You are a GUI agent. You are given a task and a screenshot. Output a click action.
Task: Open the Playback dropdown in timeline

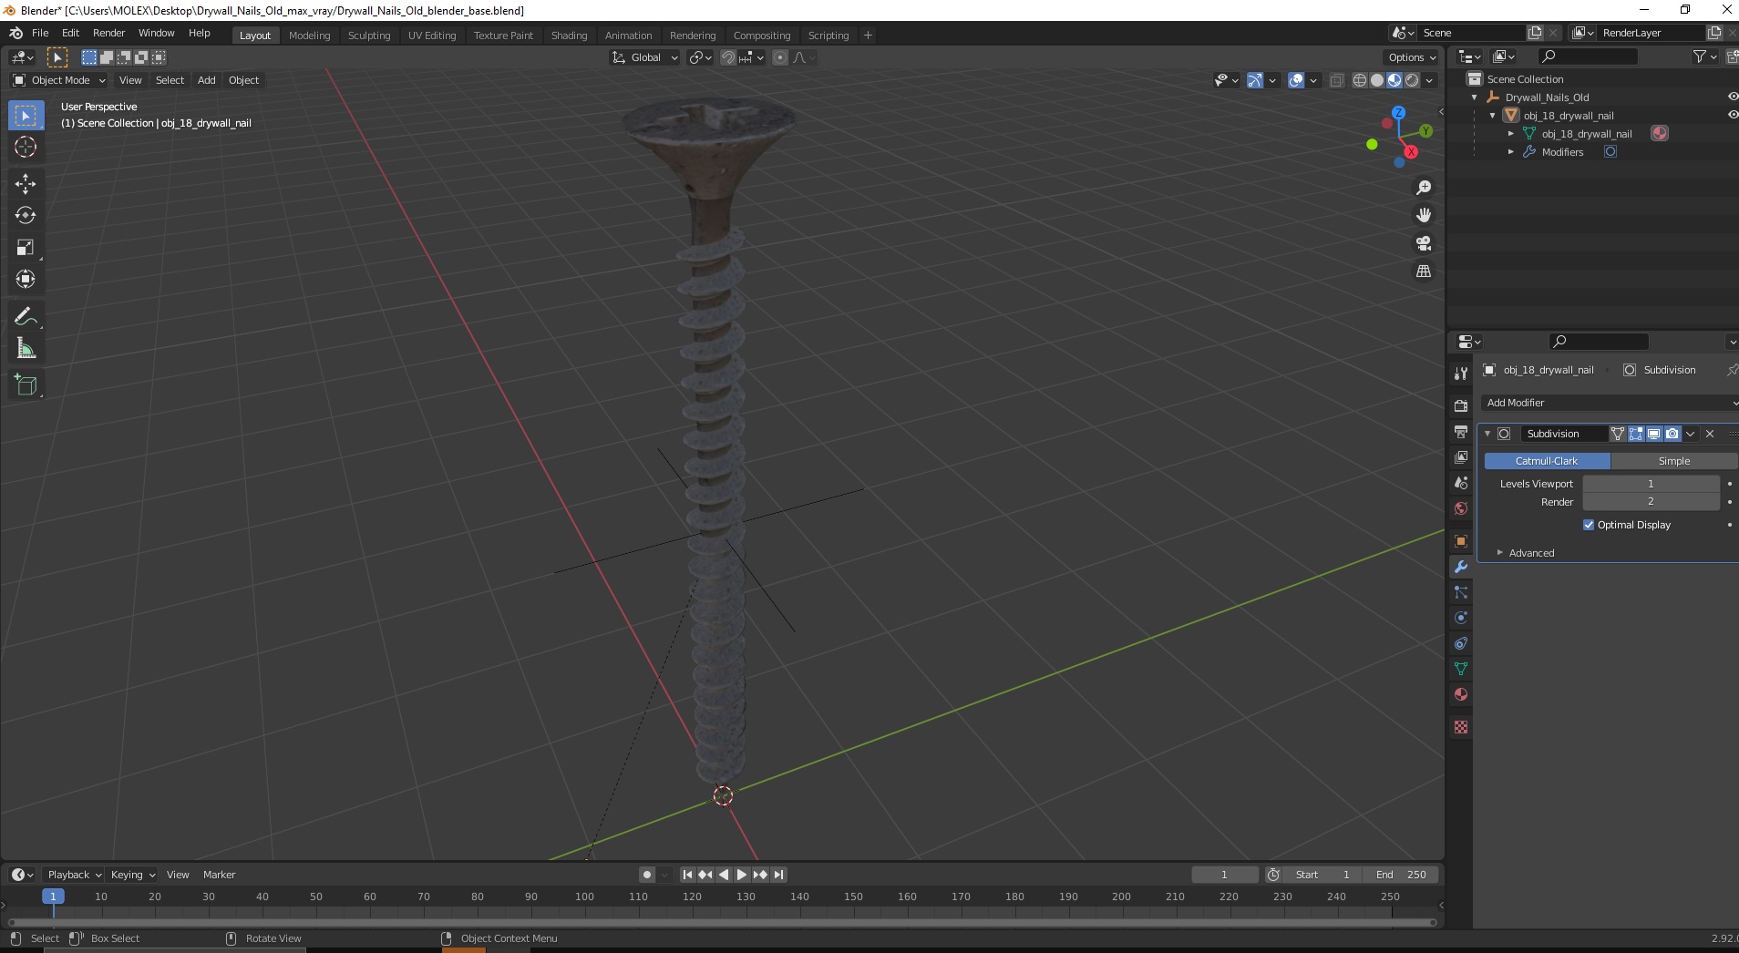point(74,875)
